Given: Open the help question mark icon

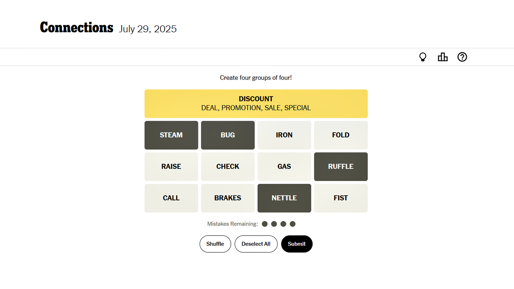Looking at the screenshot, I should [x=462, y=57].
